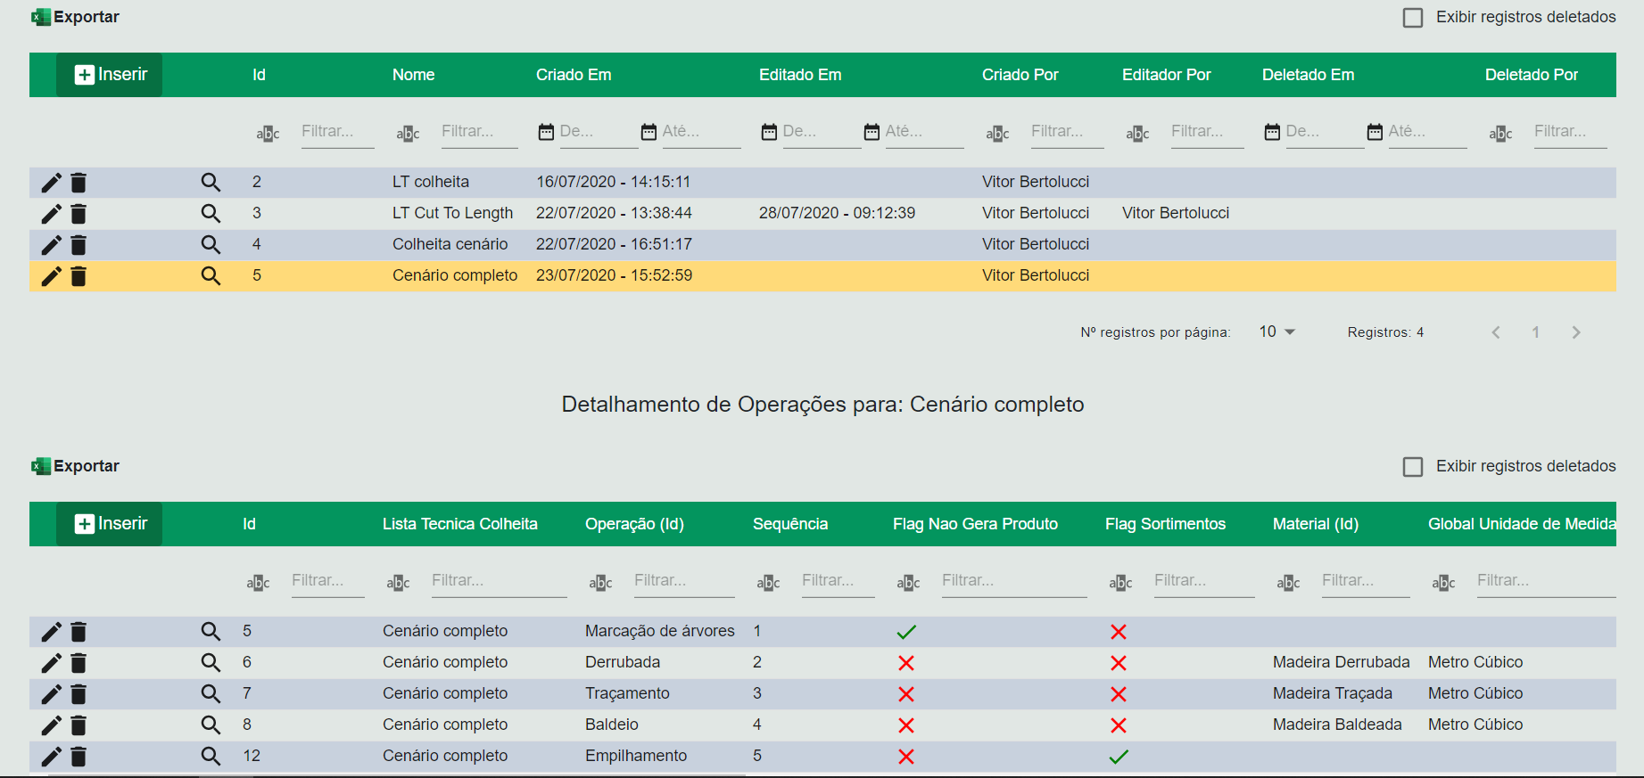Delete the LT Cut To Length record
Viewport: 1644px width, 778px height.
(x=78, y=214)
